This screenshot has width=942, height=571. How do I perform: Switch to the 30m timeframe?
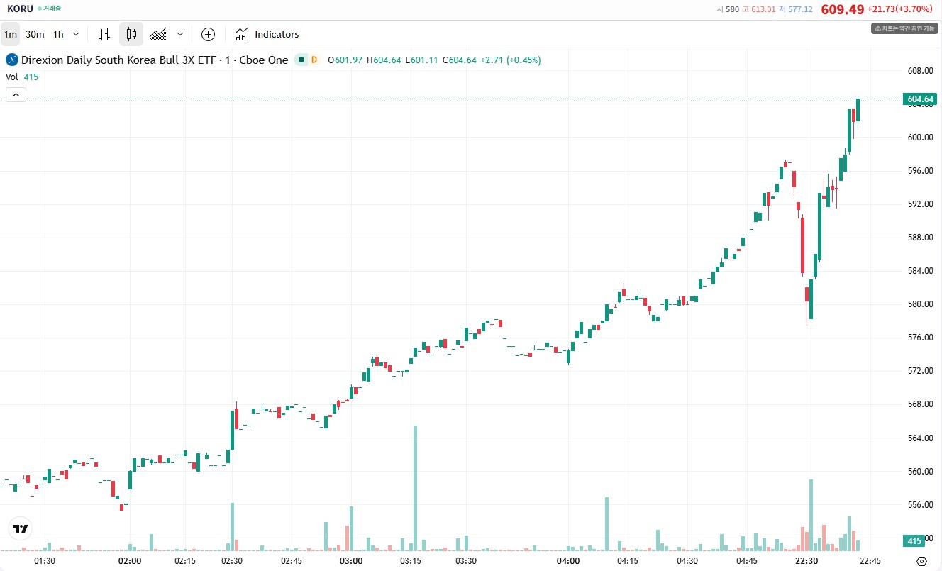pyautogui.click(x=35, y=34)
